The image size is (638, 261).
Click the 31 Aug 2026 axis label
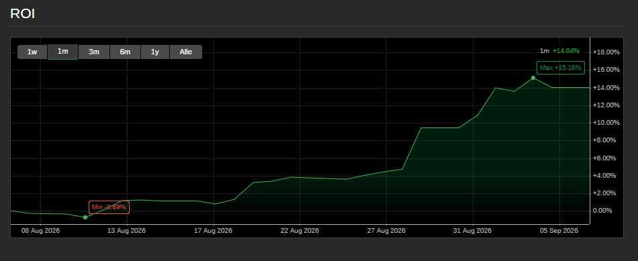click(472, 231)
